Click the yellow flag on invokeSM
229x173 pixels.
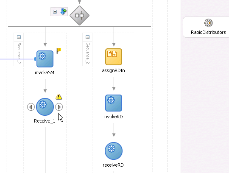[x=59, y=50]
